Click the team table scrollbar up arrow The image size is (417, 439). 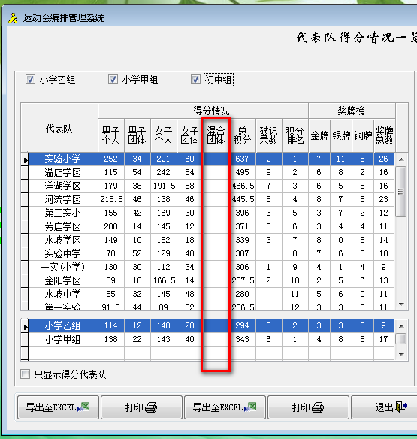tap(401, 159)
